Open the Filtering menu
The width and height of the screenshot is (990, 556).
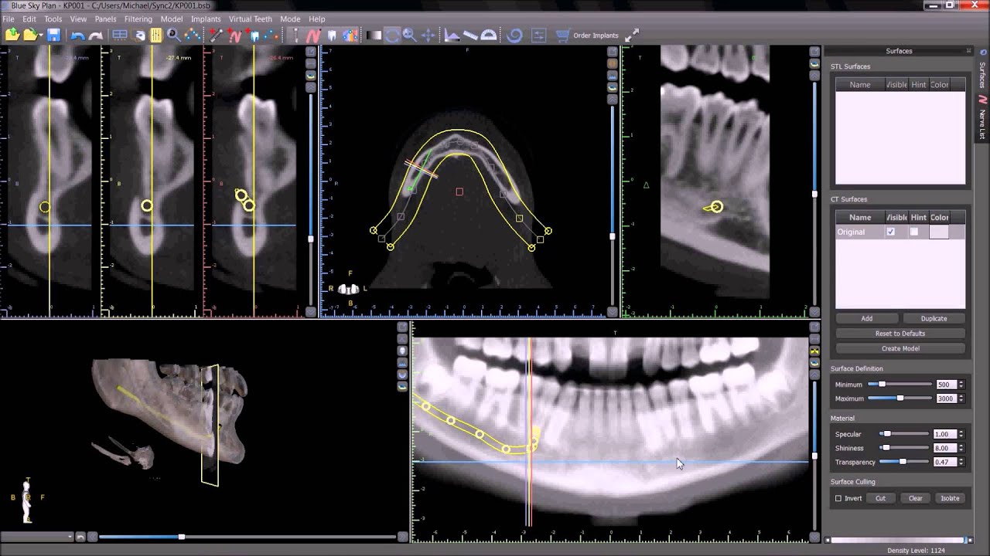[x=138, y=19]
